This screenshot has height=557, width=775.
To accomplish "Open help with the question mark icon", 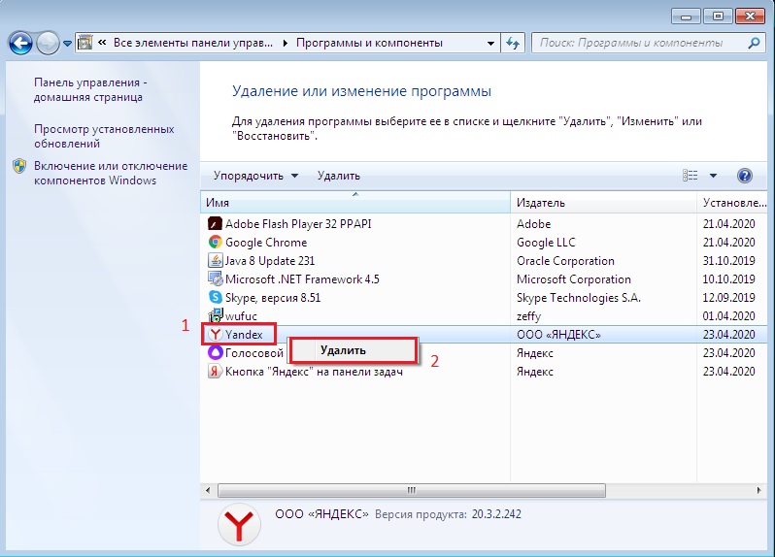I will click(744, 176).
